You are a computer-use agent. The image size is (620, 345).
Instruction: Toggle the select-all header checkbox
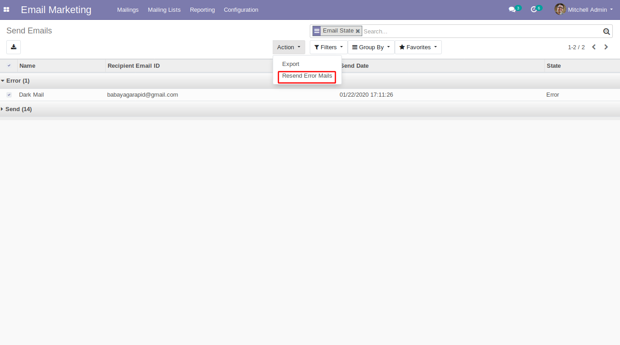(x=9, y=65)
